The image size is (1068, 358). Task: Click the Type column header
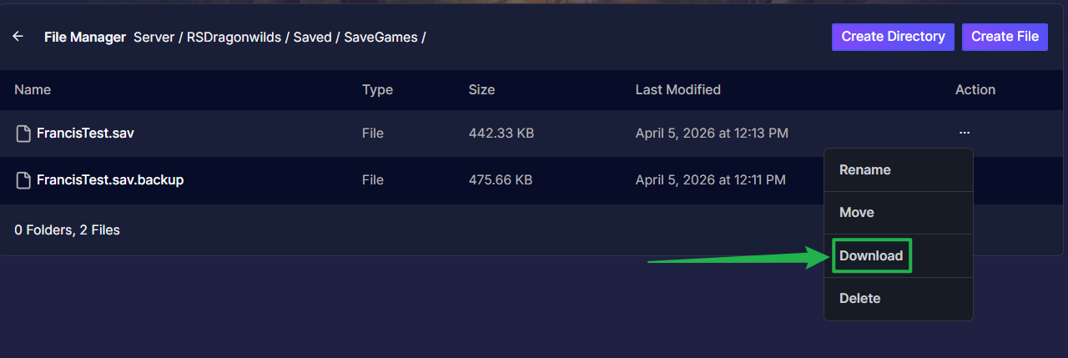coord(377,90)
